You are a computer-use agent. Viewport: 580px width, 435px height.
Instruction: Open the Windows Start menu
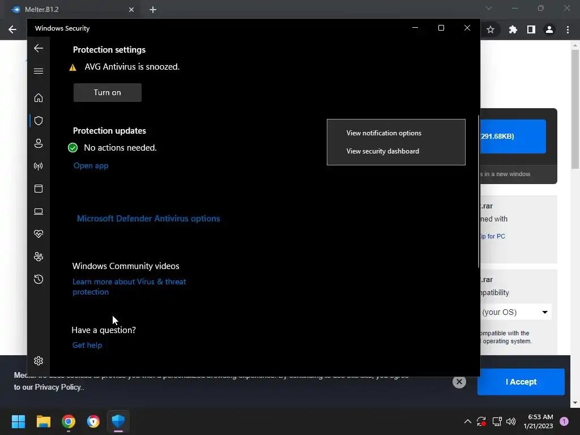coord(18,421)
